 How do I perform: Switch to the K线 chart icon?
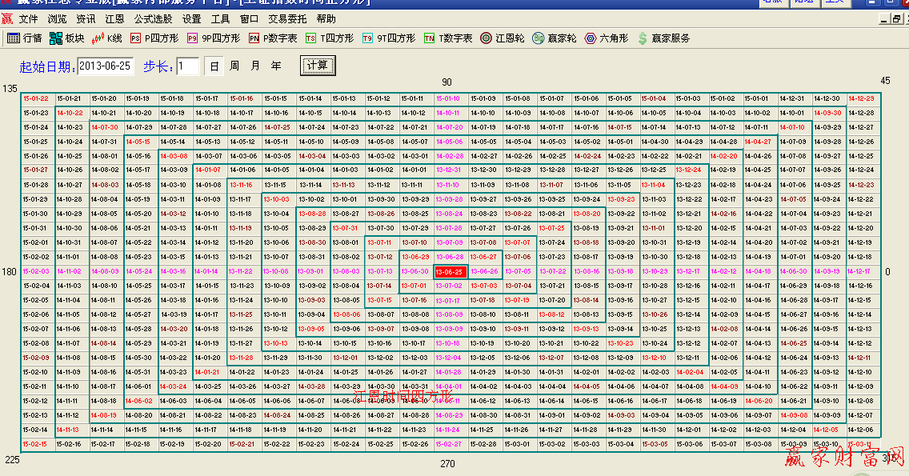coord(106,38)
